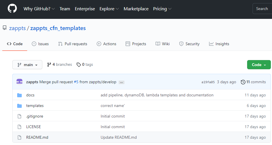
Task: Expand the commit message ellipsis button
Action: tap(122, 82)
